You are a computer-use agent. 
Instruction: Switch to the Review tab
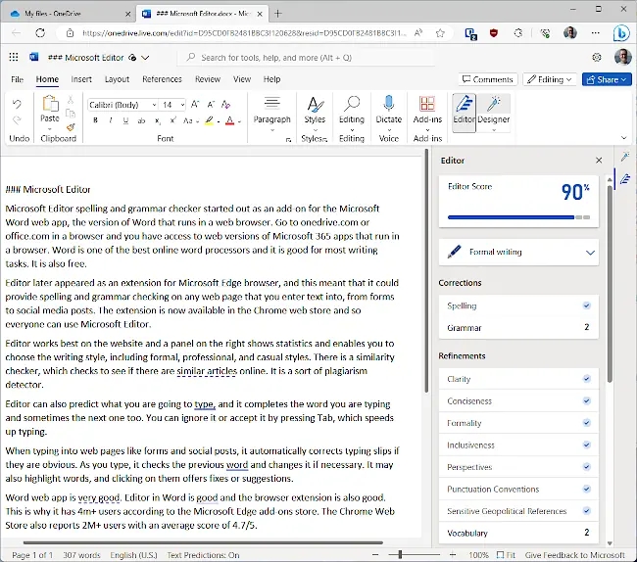pos(208,79)
